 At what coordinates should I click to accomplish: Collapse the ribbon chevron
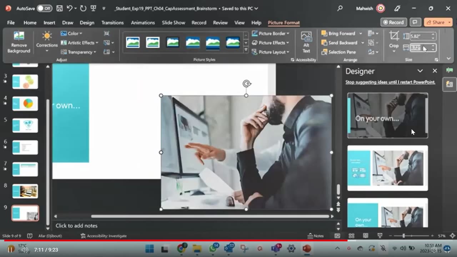click(449, 58)
